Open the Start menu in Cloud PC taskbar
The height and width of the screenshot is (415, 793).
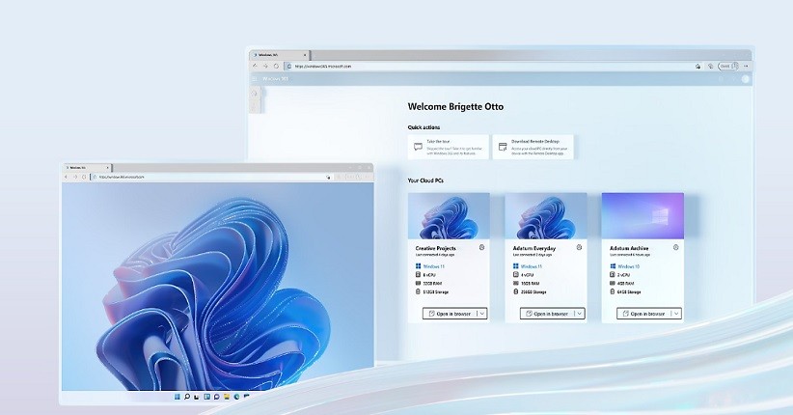tap(178, 397)
